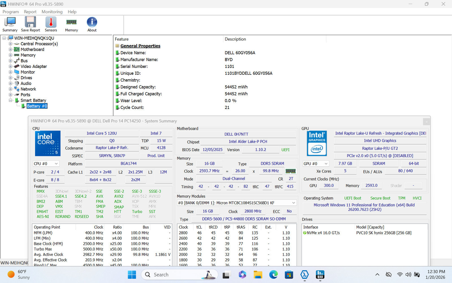Click the Intel Core CPU logo
The height and width of the screenshot is (283, 452).
[x=47, y=143]
